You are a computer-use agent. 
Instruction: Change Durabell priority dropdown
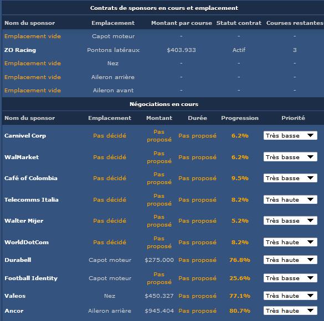click(290, 260)
